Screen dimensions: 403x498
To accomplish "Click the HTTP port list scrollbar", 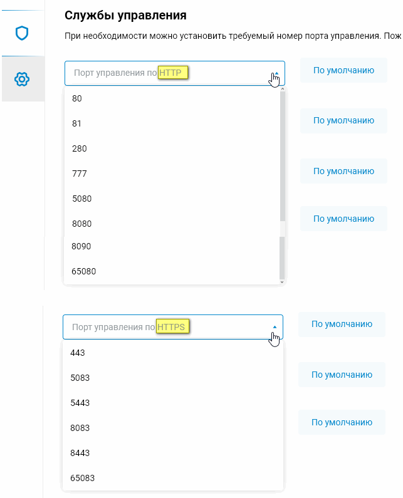I will (x=282, y=155).
